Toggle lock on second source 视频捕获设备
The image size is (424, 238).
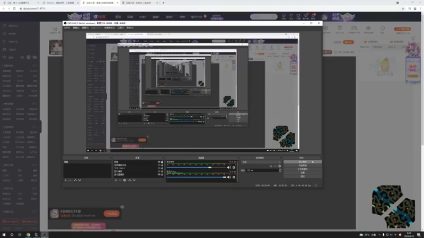pyautogui.click(x=162, y=165)
